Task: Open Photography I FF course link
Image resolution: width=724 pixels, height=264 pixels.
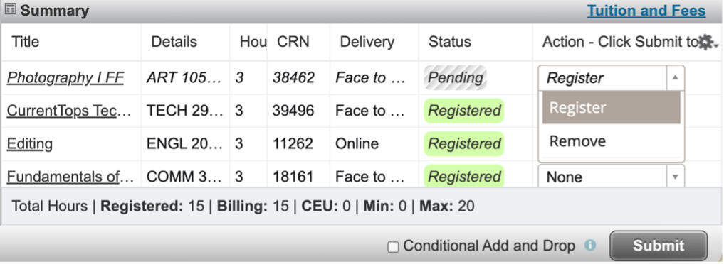Action: [x=65, y=78]
